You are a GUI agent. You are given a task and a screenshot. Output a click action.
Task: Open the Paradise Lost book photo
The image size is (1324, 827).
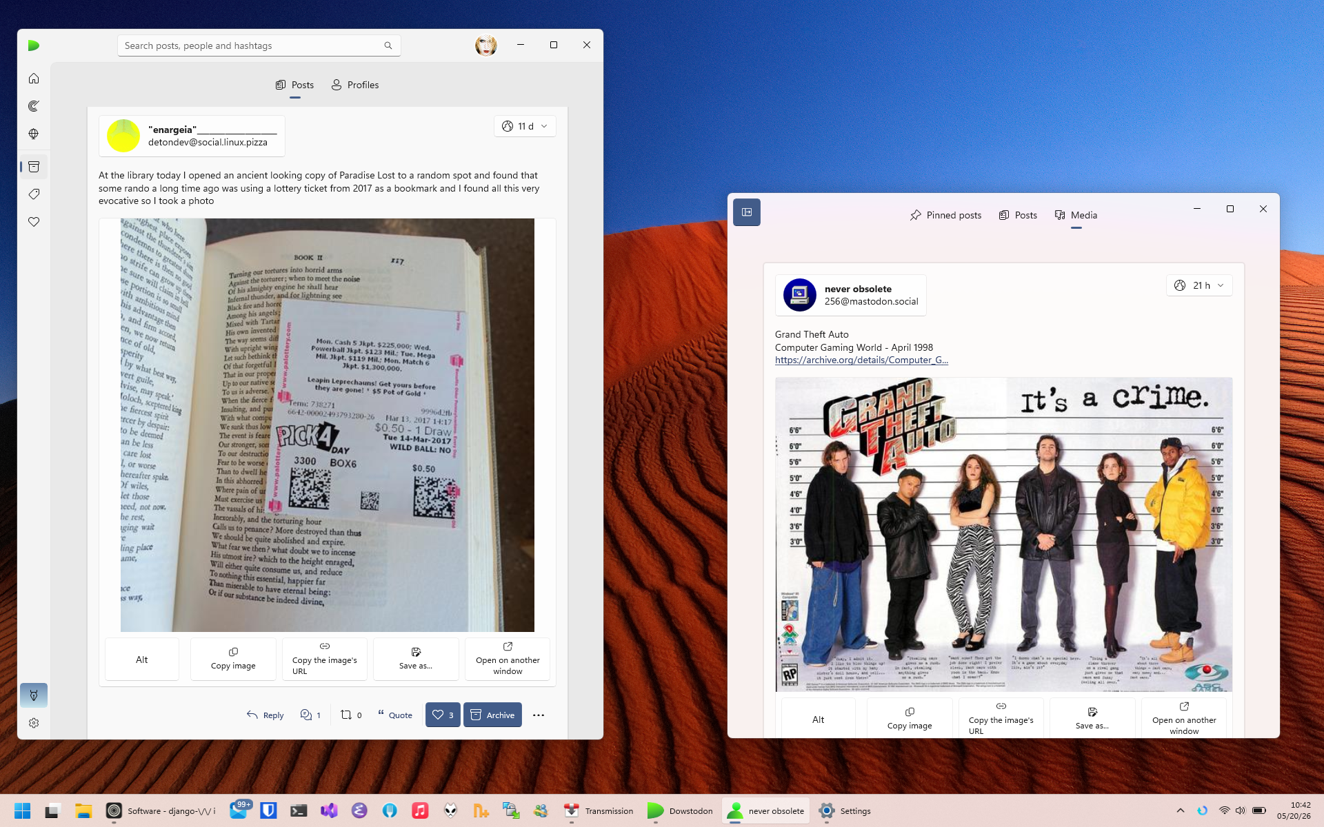tap(328, 425)
